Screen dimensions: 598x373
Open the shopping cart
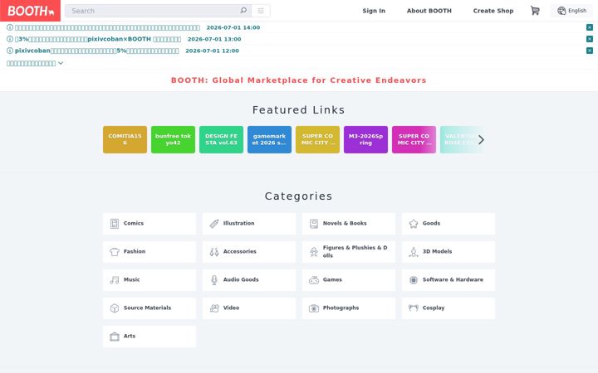tap(535, 11)
